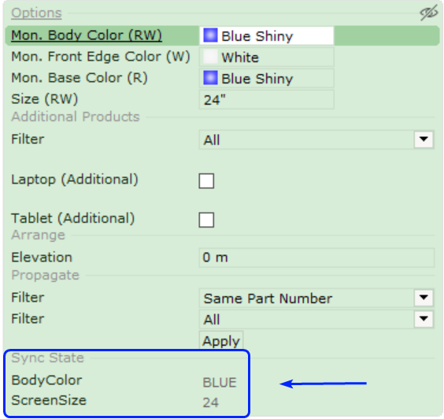Click Mon. Body Color Blue Shiny swatch
The width and height of the screenshot is (444, 419).
(x=210, y=35)
